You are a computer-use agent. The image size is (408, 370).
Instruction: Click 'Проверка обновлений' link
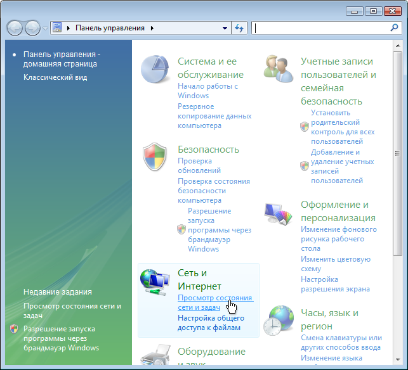pos(199,166)
